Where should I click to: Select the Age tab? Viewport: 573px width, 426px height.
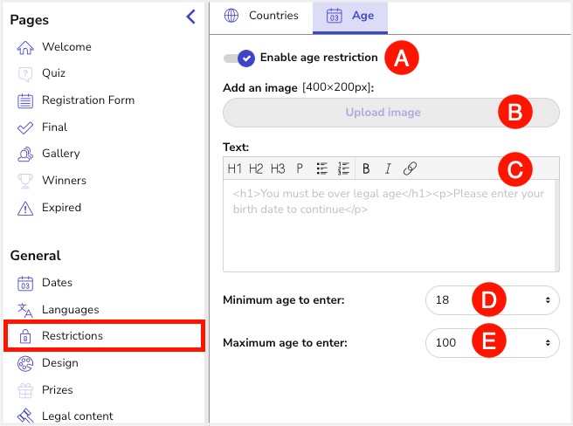[350, 17]
